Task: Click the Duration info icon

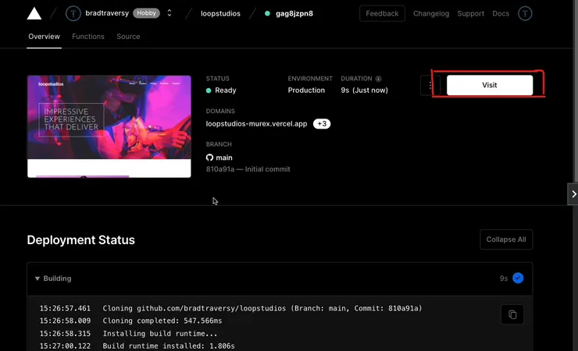Action: [x=378, y=79]
